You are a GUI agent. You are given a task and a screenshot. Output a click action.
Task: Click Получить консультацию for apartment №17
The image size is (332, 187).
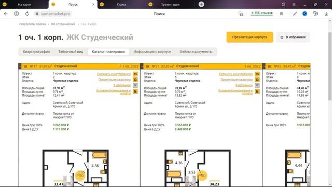pyautogui.click(x=114, y=74)
